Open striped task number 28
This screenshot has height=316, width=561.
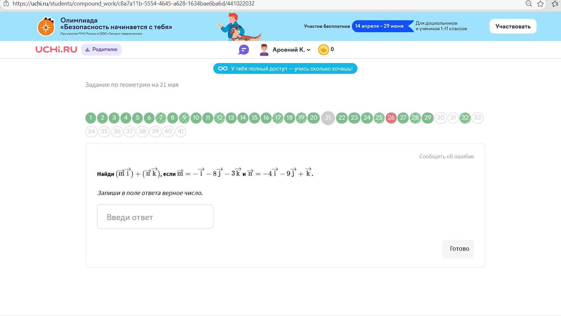click(x=415, y=118)
